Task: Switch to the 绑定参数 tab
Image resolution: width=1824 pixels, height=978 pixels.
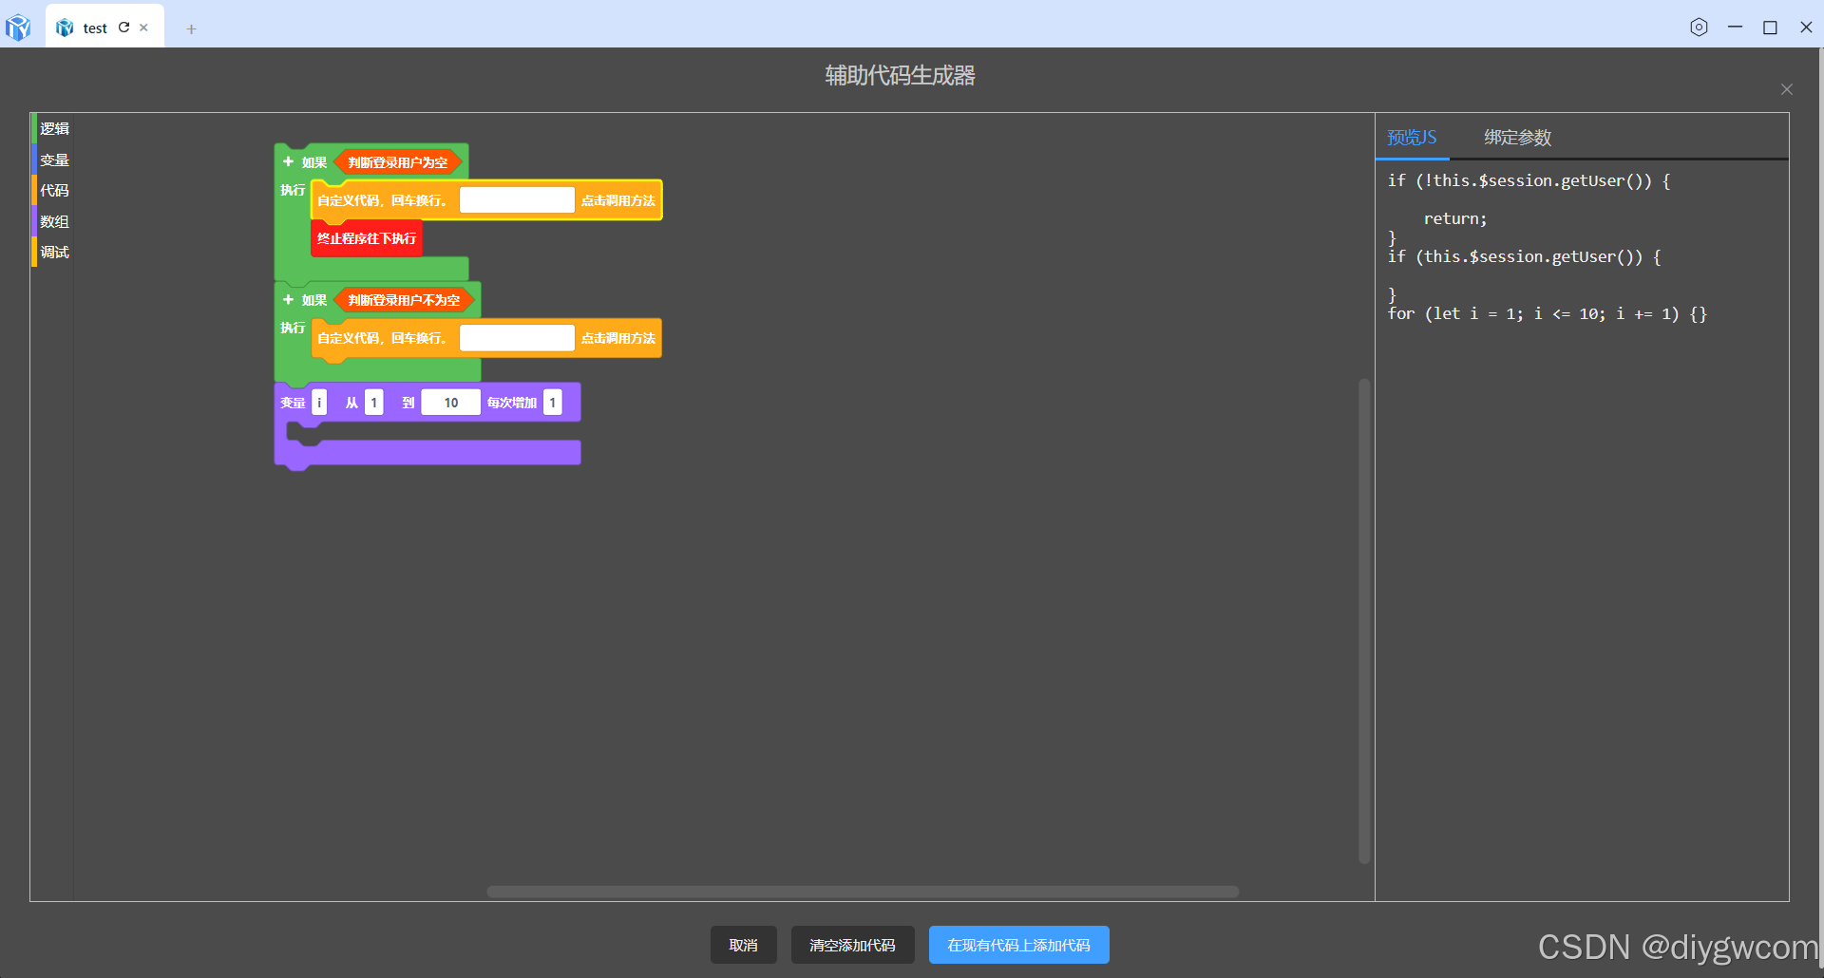Action: 1517,138
